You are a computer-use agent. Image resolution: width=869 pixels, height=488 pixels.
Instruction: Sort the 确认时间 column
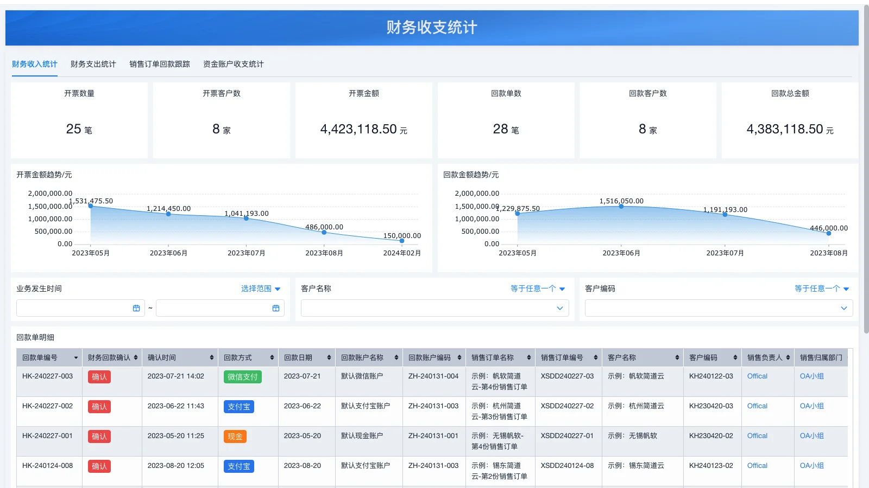[211, 357]
